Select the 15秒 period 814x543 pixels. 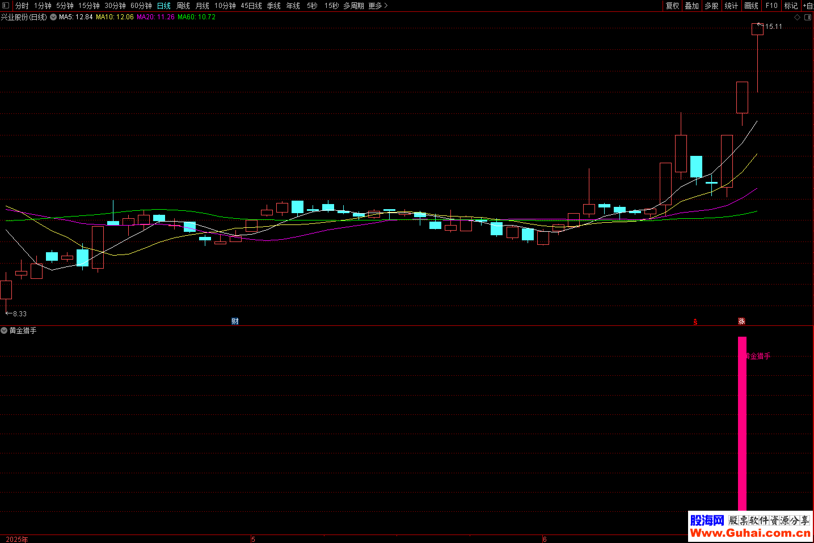click(332, 6)
